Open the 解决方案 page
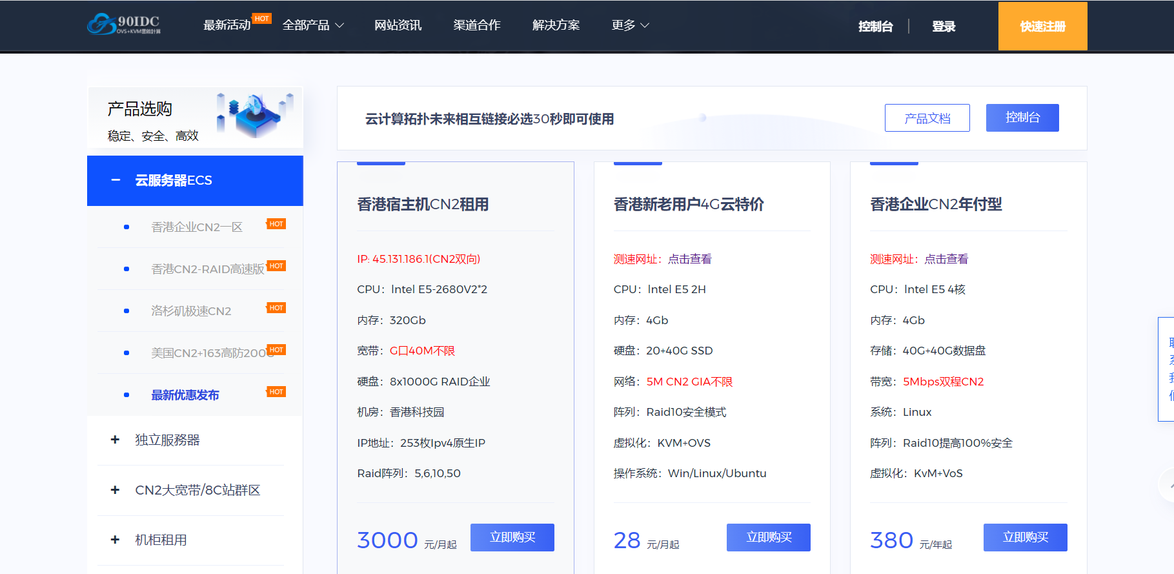The image size is (1174, 574). click(x=556, y=25)
